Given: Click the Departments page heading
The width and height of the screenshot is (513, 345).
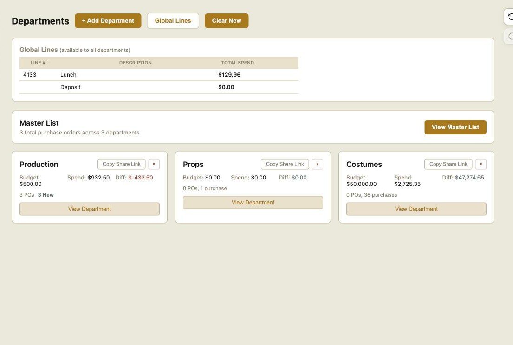Looking at the screenshot, I should 40,21.
